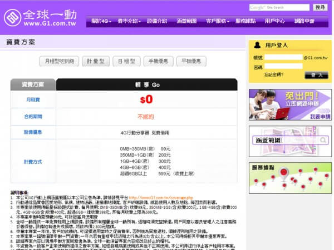Click the 設備優惠 row label

(x=33, y=132)
